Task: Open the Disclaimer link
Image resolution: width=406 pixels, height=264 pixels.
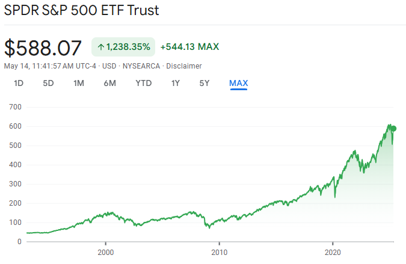Action: tap(184, 66)
